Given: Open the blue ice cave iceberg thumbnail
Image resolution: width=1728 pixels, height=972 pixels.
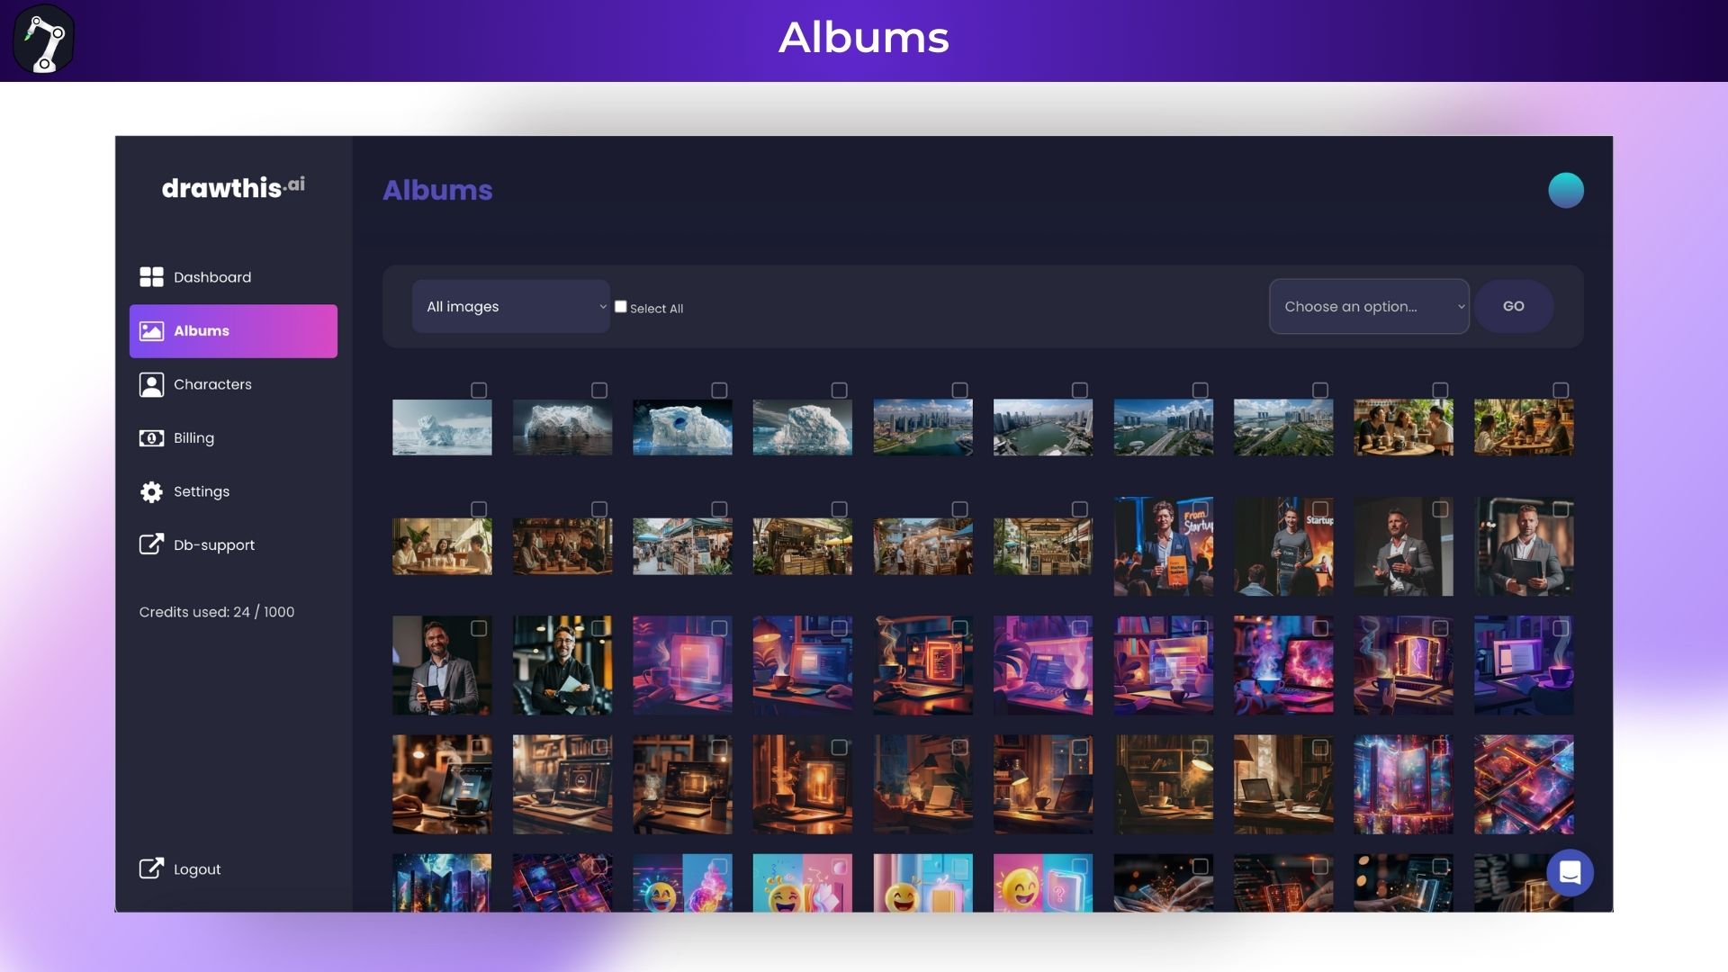Looking at the screenshot, I should (682, 427).
